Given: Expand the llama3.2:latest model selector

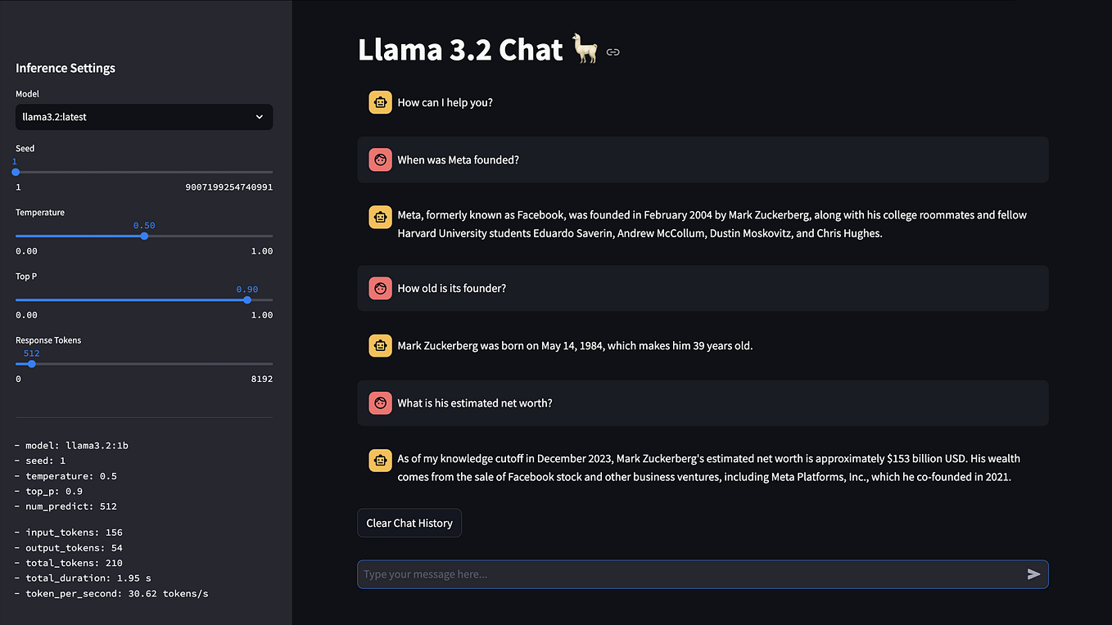Looking at the screenshot, I should [143, 117].
